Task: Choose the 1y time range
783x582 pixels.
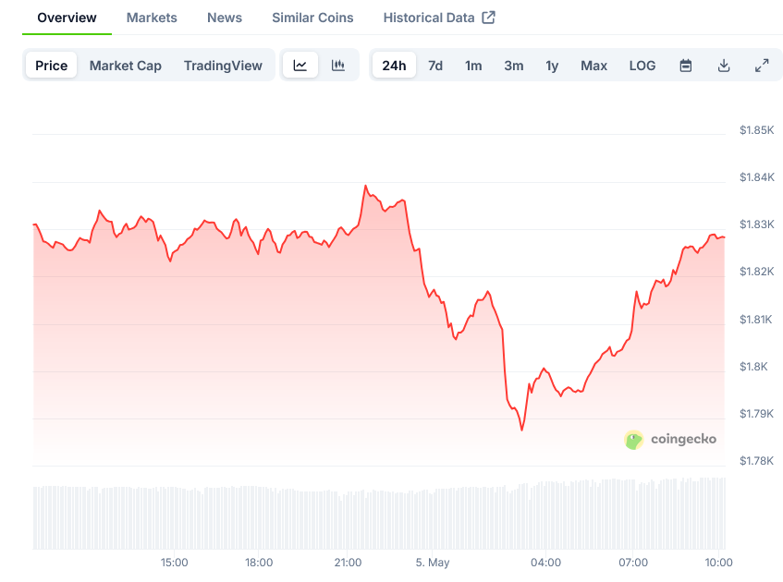Action: (x=552, y=66)
